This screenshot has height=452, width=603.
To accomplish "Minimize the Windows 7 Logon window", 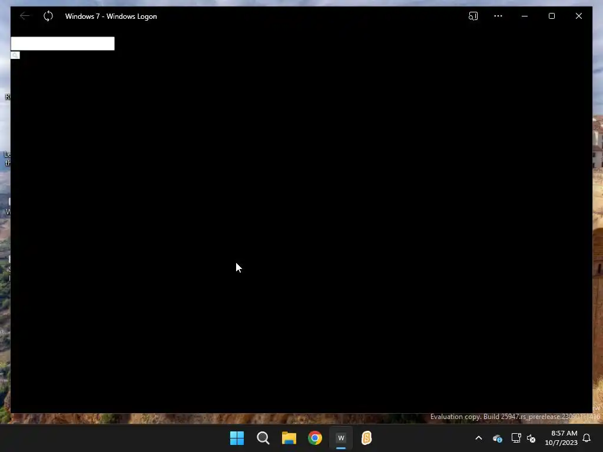I will click(525, 16).
